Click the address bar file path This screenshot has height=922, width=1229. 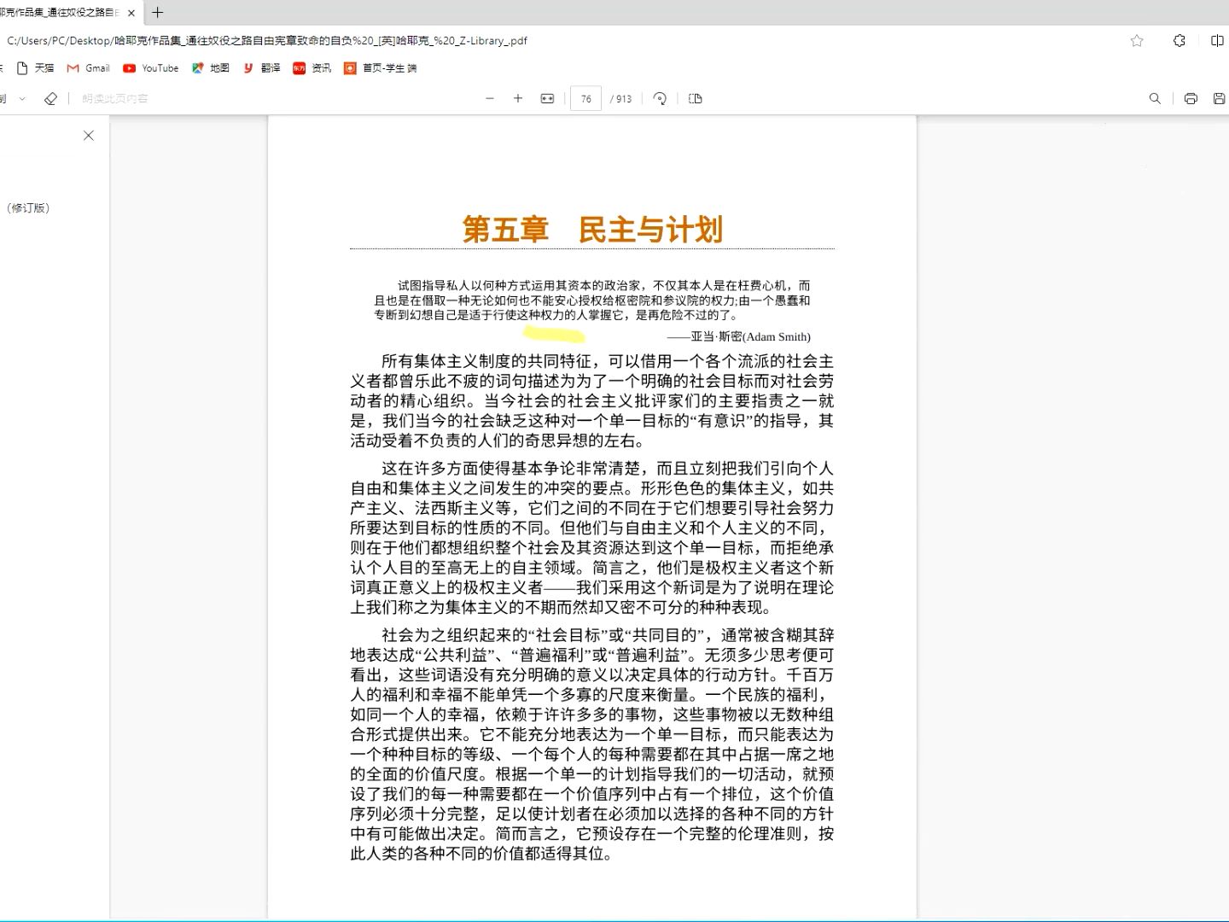[x=267, y=40]
